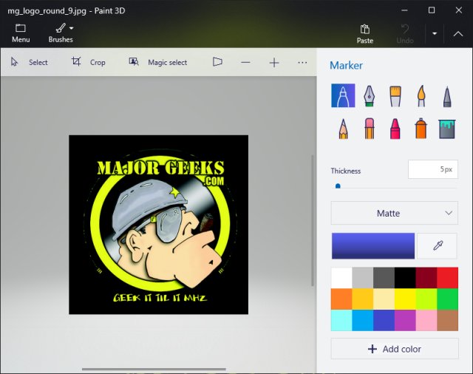Click the canvas vertical scrollbar
The height and width of the screenshot is (374, 473).
[313, 220]
